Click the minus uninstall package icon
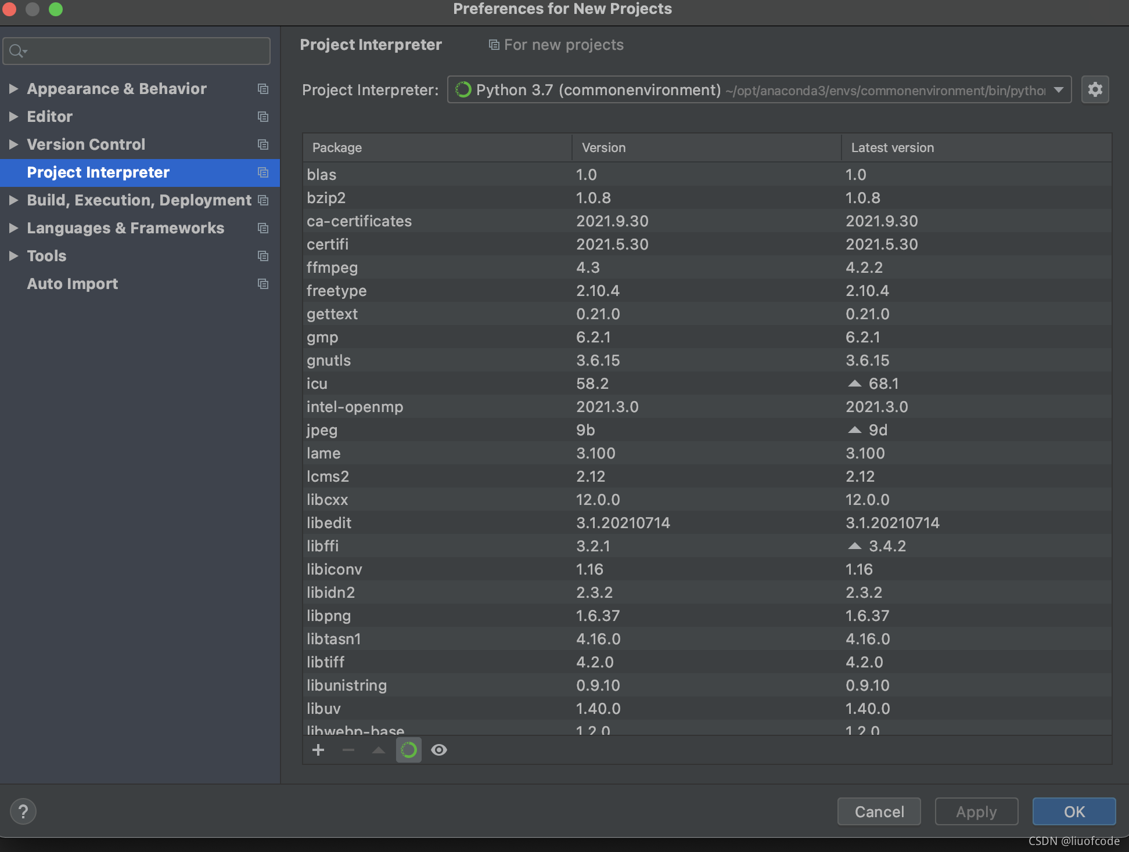This screenshot has width=1129, height=852. point(348,750)
